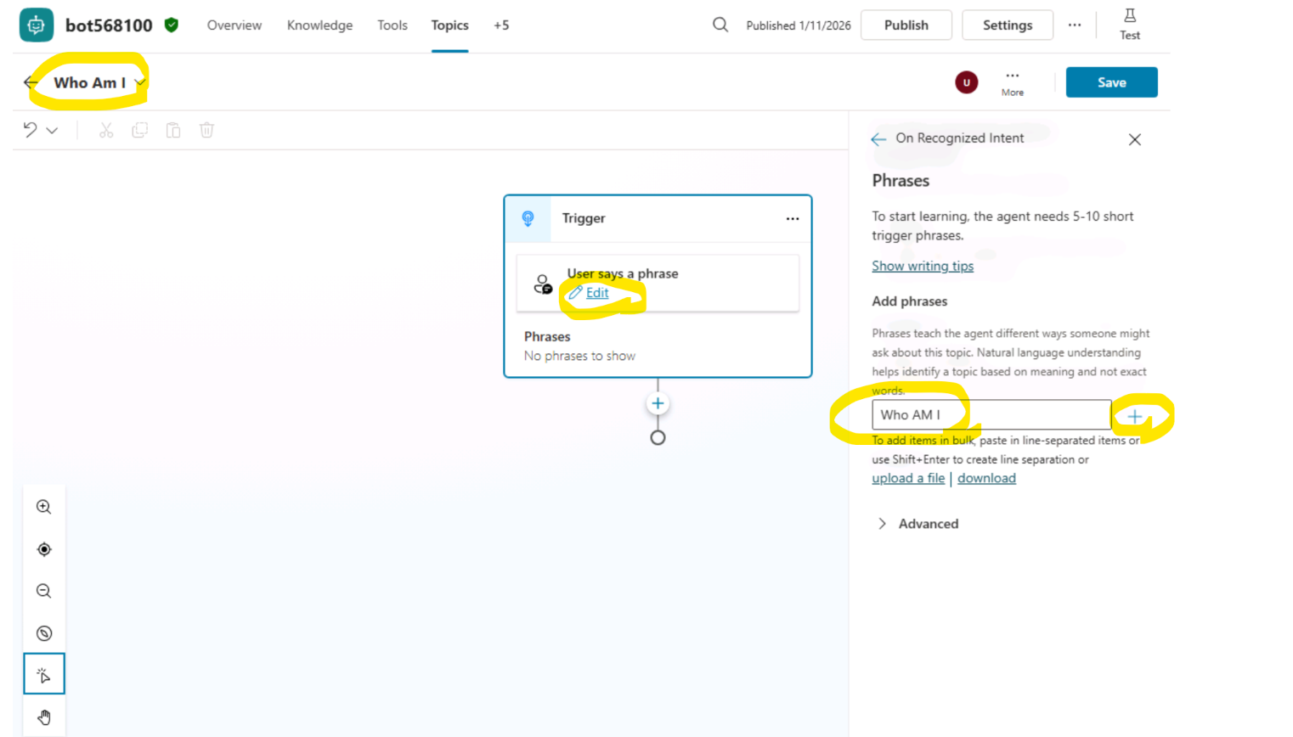Open the undo dropdown arrow

(53, 130)
